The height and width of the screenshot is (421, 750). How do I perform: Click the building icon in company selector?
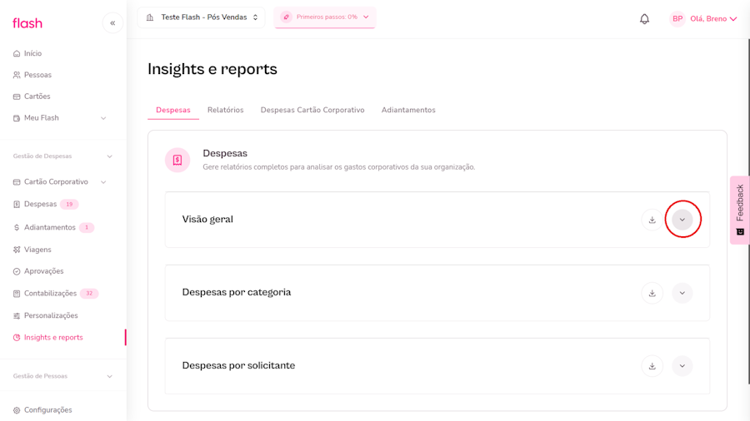tap(150, 17)
